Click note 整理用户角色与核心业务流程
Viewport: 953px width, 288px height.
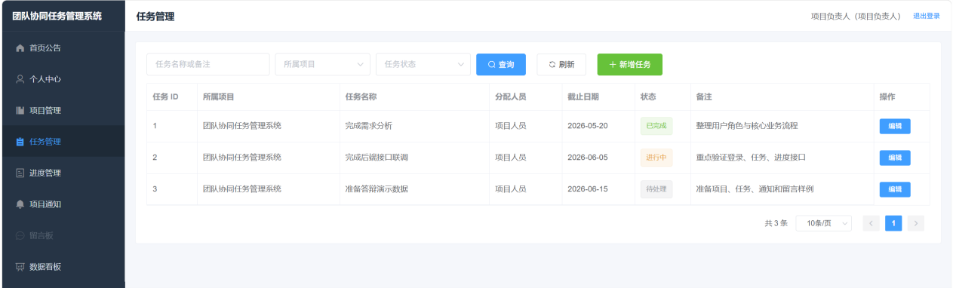(x=747, y=126)
